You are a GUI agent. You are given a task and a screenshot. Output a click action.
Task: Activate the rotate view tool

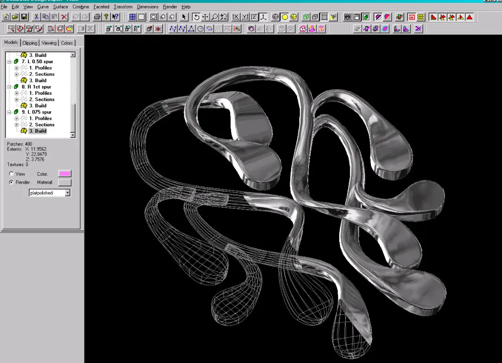[196, 17]
